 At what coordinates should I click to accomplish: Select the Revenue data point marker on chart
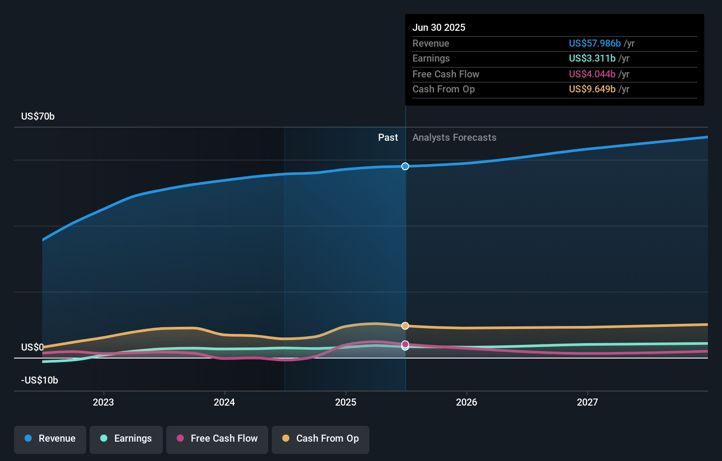click(405, 166)
